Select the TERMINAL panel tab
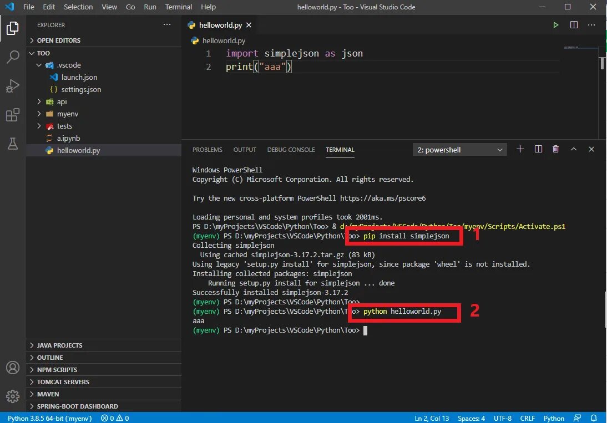607x423 pixels. (340, 150)
